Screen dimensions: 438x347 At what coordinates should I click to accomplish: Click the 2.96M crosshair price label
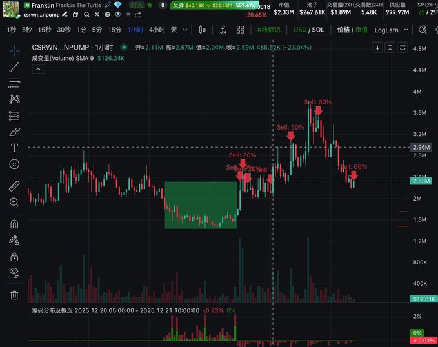coord(421,147)
